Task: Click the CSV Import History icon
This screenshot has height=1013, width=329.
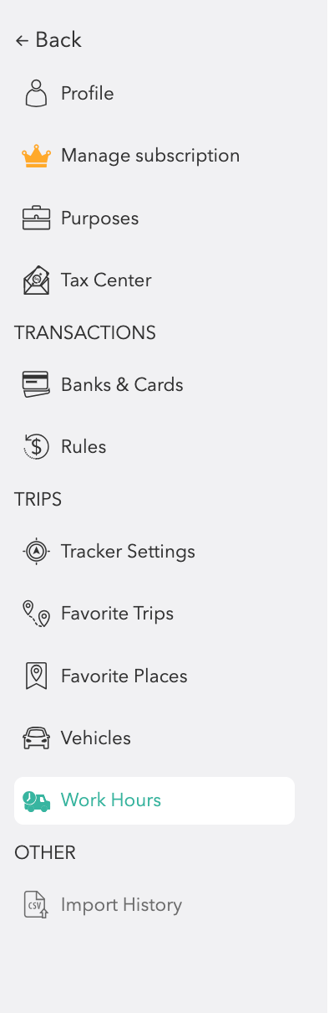Action: [x=36, y=905]
